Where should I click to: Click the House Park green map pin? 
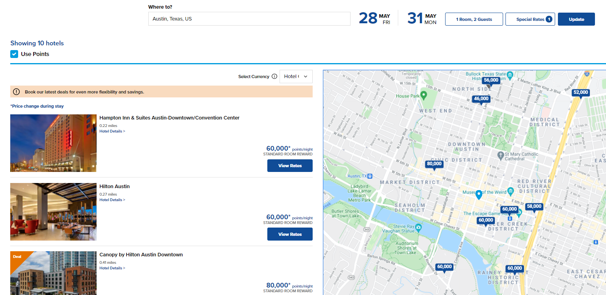point(424,95)
